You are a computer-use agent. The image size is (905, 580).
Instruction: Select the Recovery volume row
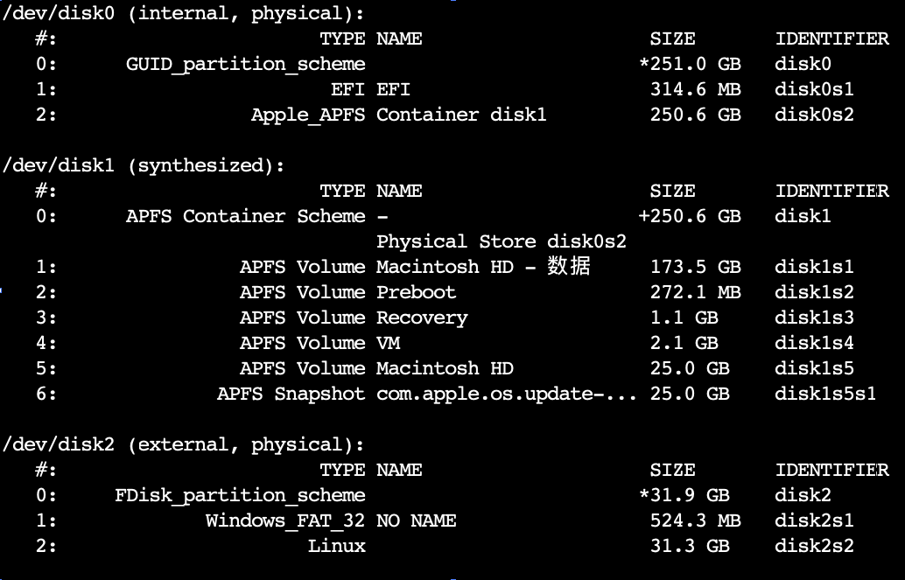(445, 318)
